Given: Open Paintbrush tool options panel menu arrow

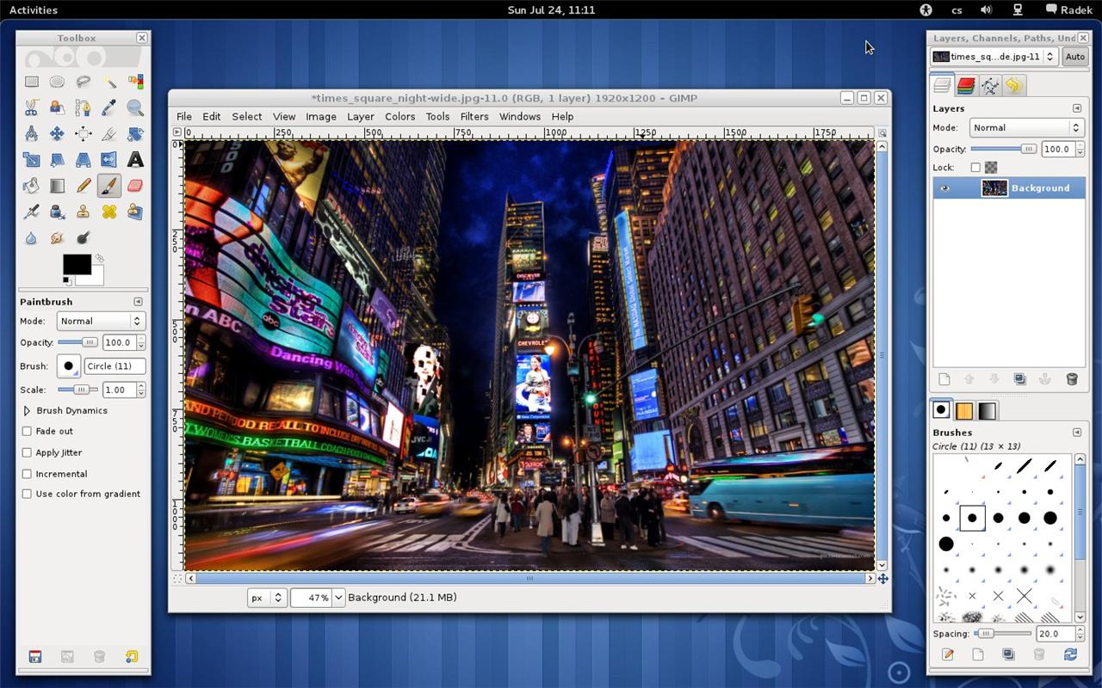Looking at the screenshot, I should pyautogui.click(x=138, y=302).
